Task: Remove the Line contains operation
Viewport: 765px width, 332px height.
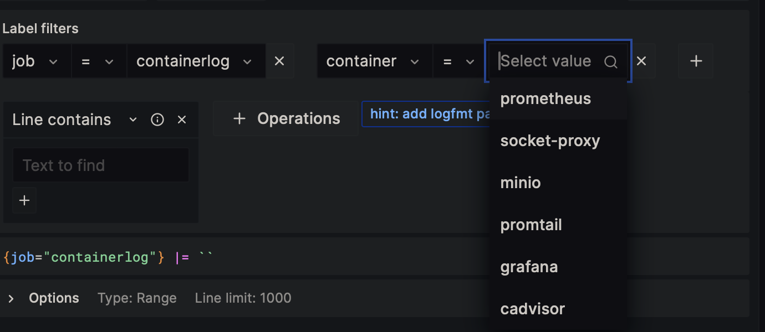Action: (182, 120)
